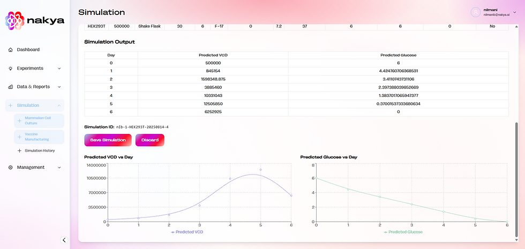Click the 1598348.875 VCD cell
Viewport: 525px width, 249px height.
[213, 79]
